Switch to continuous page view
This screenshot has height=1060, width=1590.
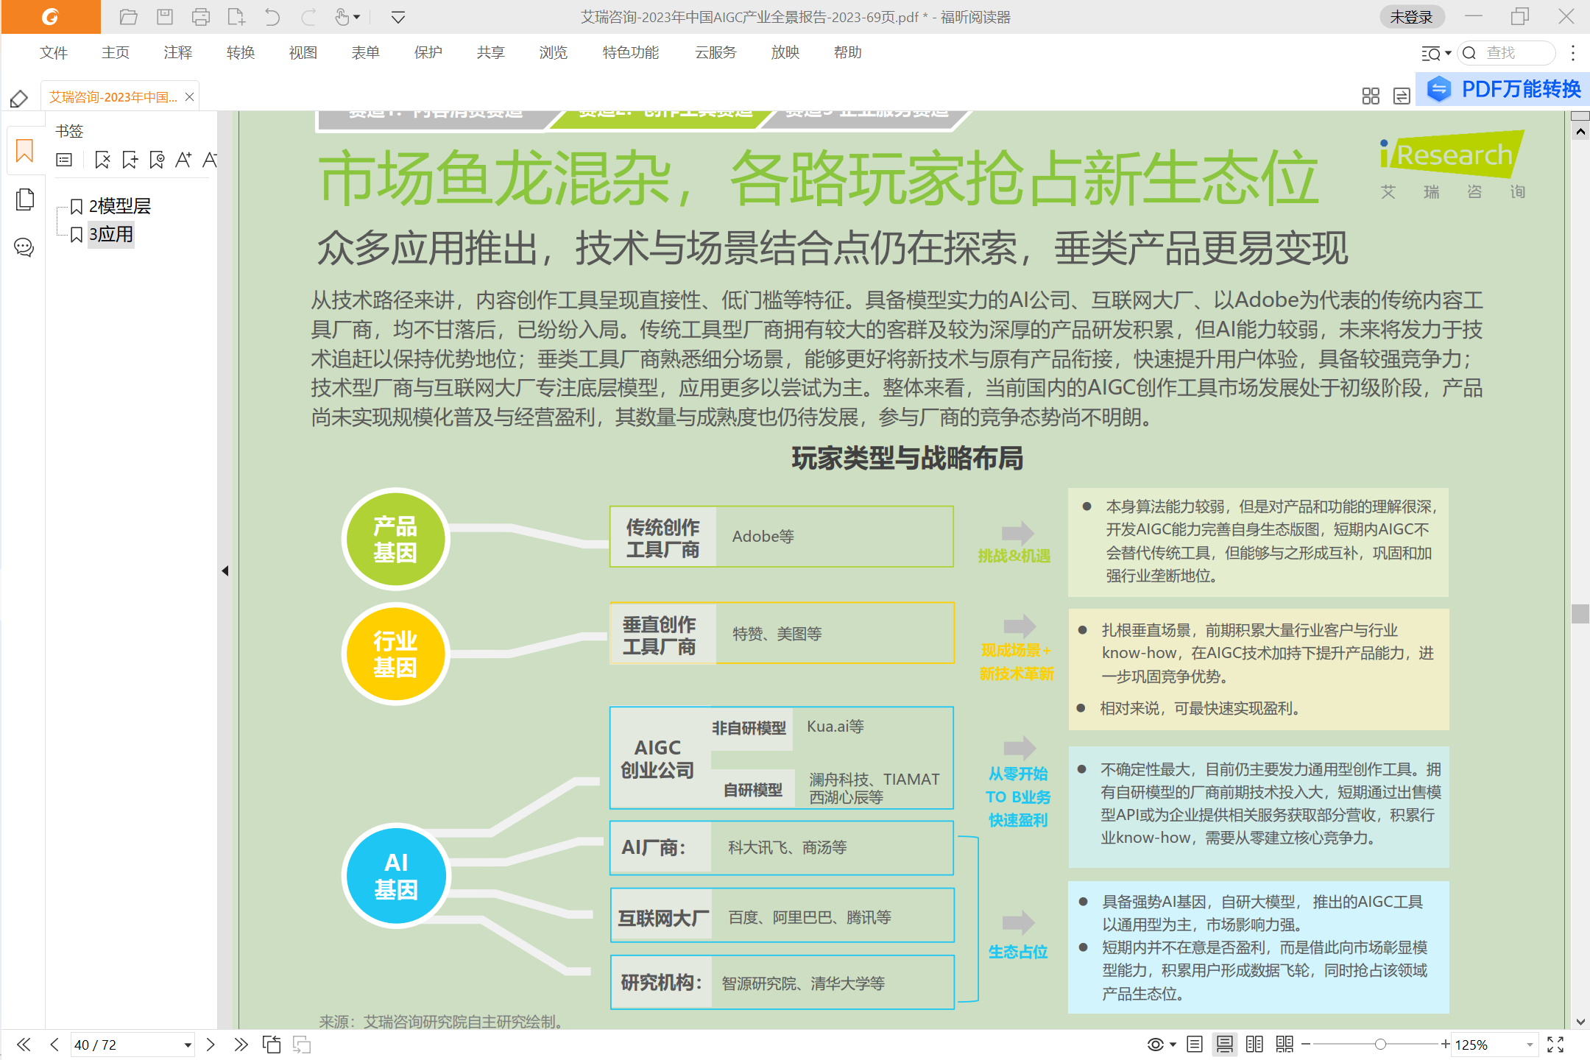pos(1225,1045)
